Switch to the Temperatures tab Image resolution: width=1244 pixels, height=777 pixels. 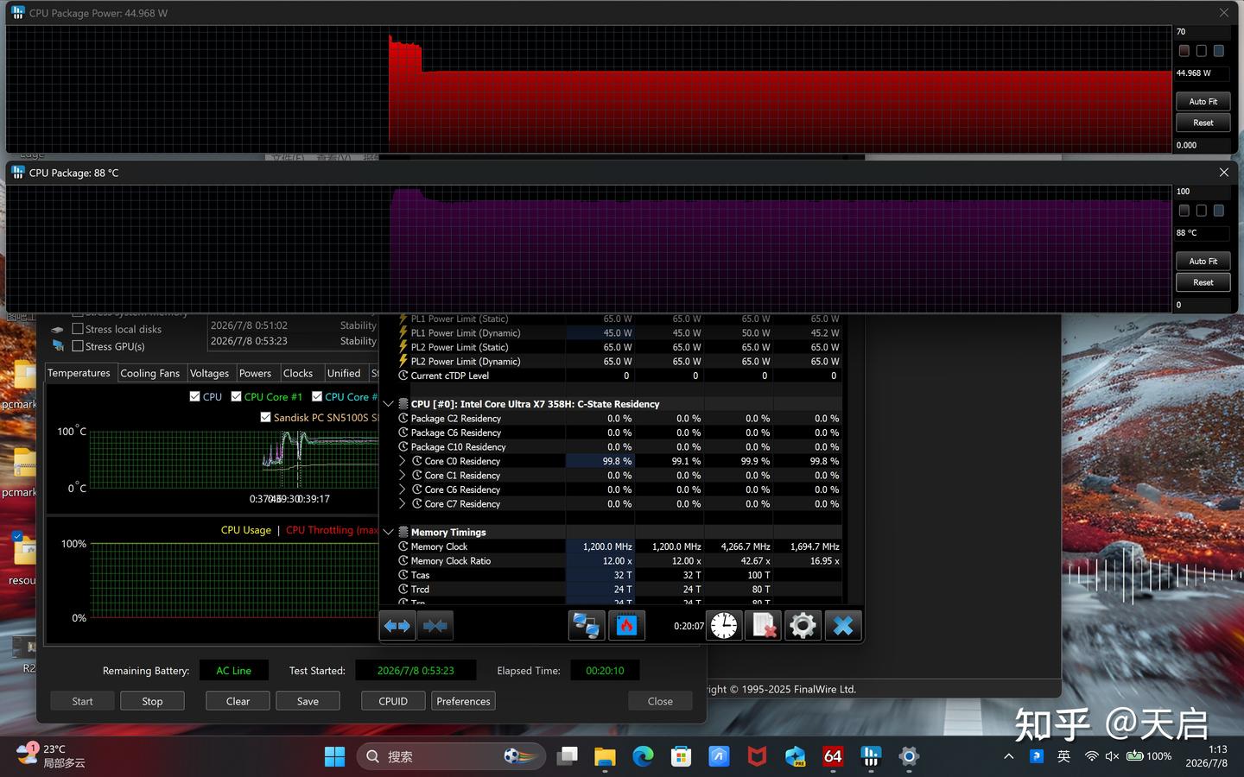point(79,373)
